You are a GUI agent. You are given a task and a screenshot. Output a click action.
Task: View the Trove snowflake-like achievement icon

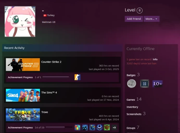[x=100, y=128]
